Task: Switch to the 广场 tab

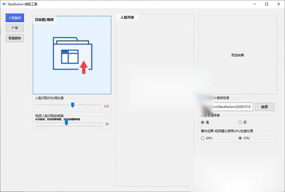Action: pos(15,28)
